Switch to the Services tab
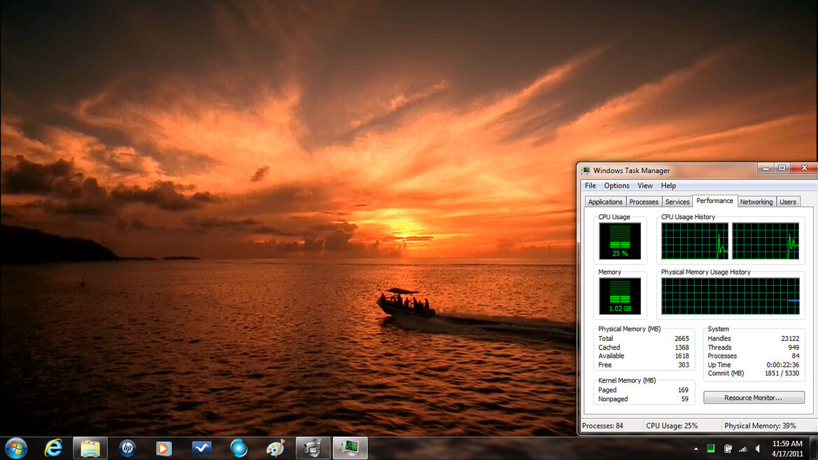 pos(677,202)
